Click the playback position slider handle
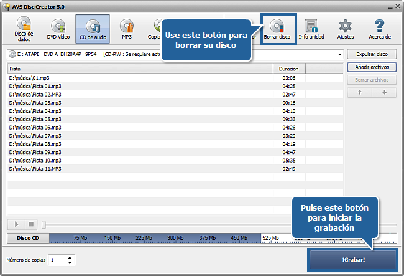This screenshot has width=404, height=276. [x=44, y=225]
